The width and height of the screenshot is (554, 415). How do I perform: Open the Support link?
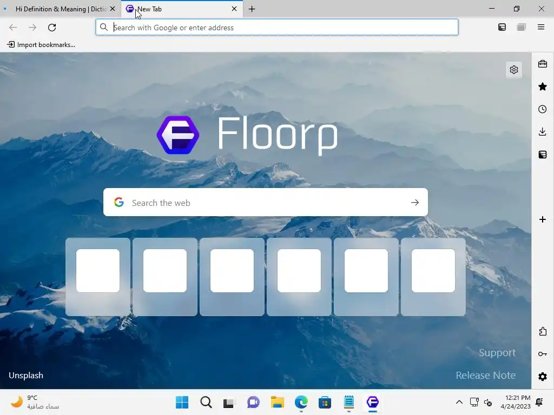point(497,352)
